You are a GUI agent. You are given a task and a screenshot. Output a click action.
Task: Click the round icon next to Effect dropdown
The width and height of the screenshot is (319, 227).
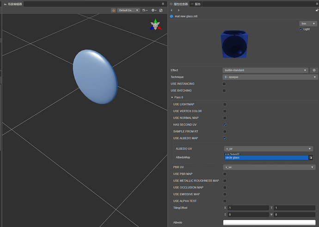click(314, 70)
